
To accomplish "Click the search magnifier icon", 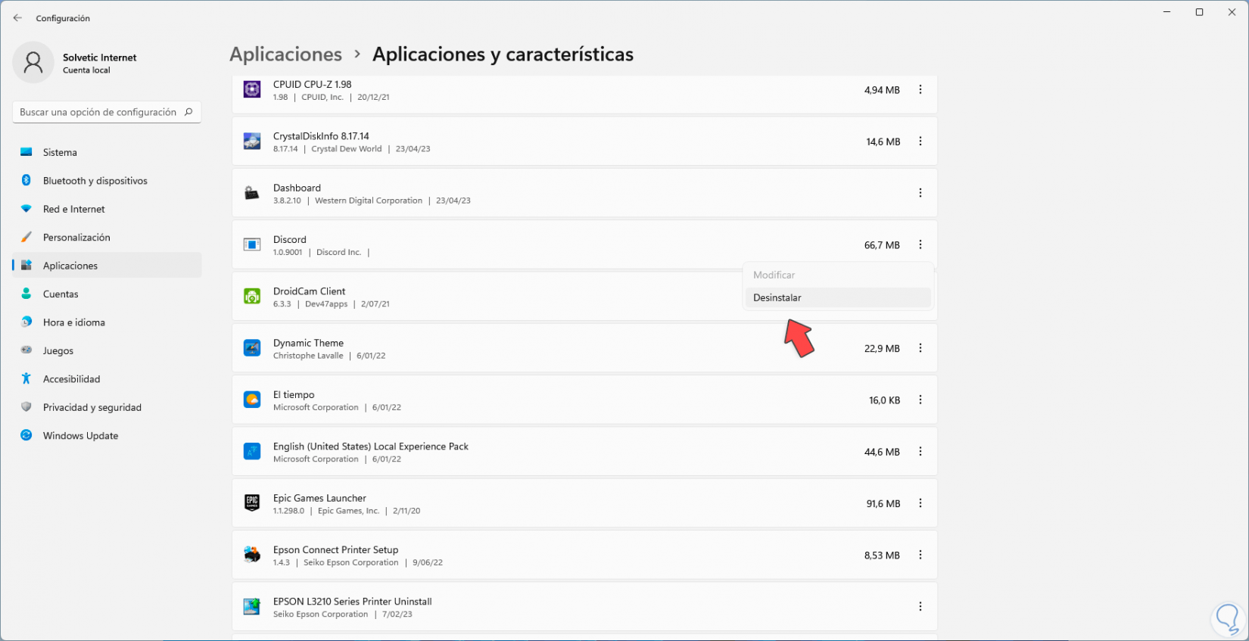I will 188,112.
